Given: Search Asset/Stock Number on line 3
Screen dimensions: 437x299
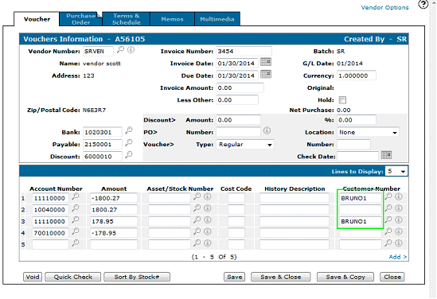Looking at the screenshot, I should pyautogui.click(x=197, y=219).
